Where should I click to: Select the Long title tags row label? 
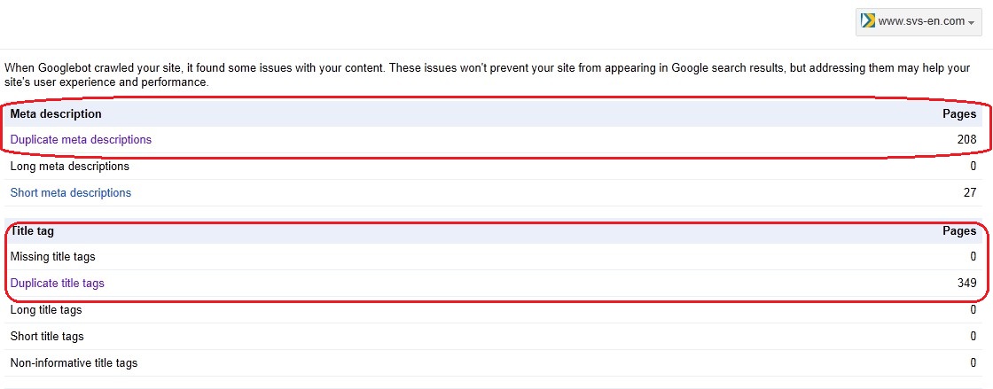click(46, 310)
